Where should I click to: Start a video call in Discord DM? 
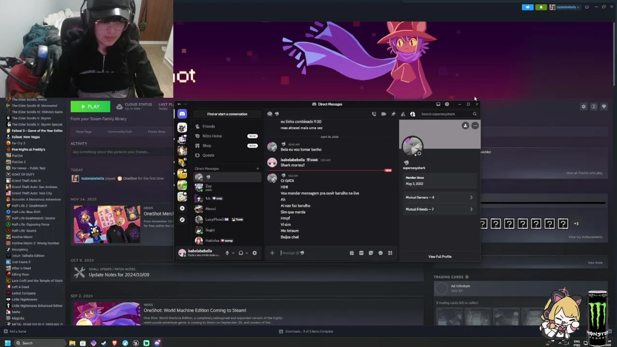383,114
